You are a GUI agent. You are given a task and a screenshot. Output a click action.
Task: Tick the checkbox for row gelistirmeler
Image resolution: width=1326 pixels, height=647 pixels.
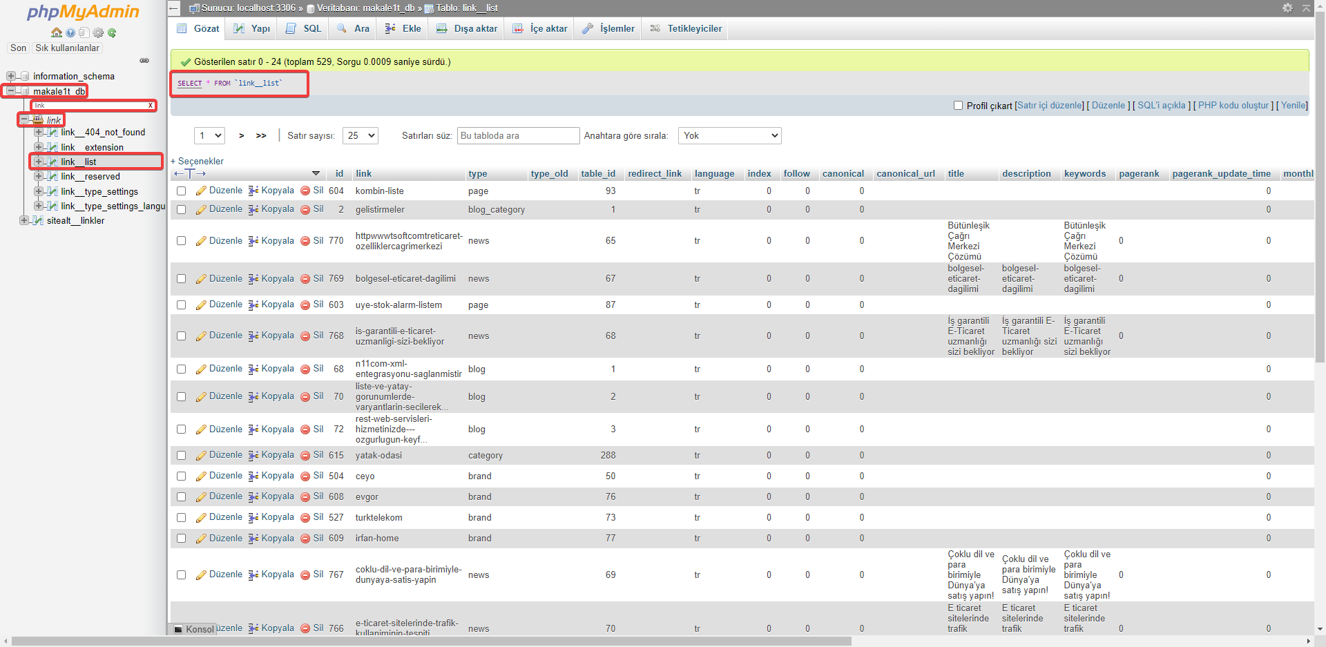(x=181, y=209)
